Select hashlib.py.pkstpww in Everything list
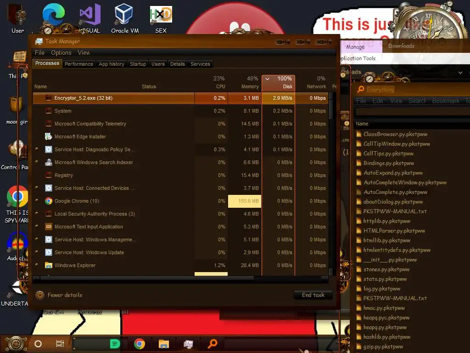This screenshot has width=470, height=353. click(386, 337)
